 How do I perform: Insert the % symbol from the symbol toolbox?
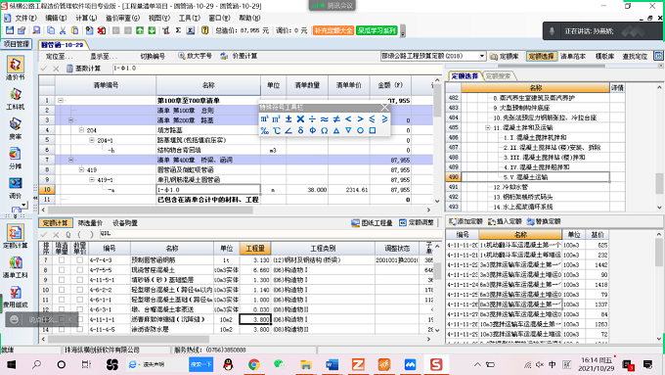pos(264,130)
